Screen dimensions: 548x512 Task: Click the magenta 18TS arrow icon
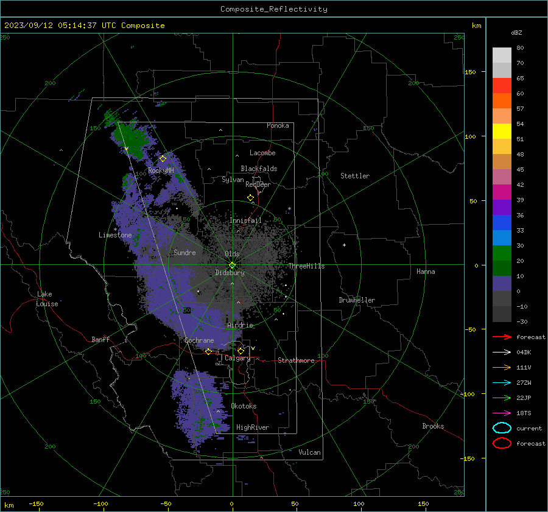tap(502, 413)
